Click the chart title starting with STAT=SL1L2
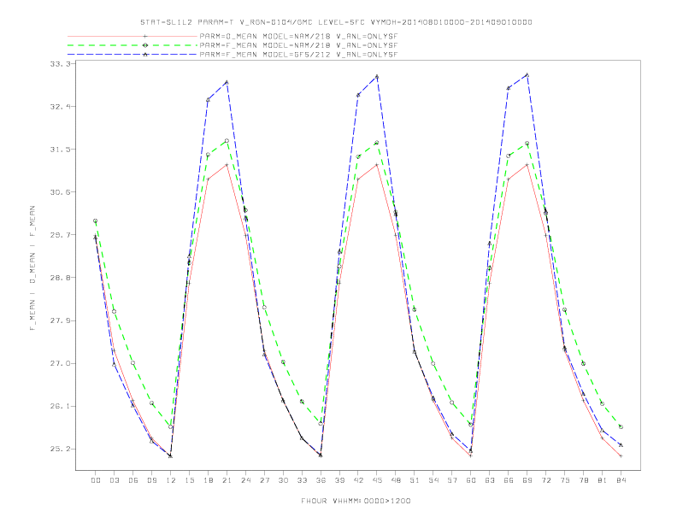This screenshot has height=523, width=677. pyautogui.click(x=336, y=22)
